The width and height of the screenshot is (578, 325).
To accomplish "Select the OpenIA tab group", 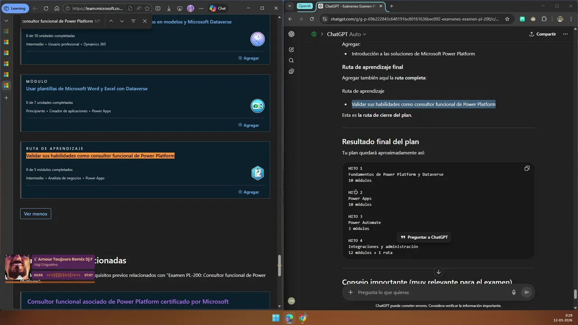I will coord(304,6).
